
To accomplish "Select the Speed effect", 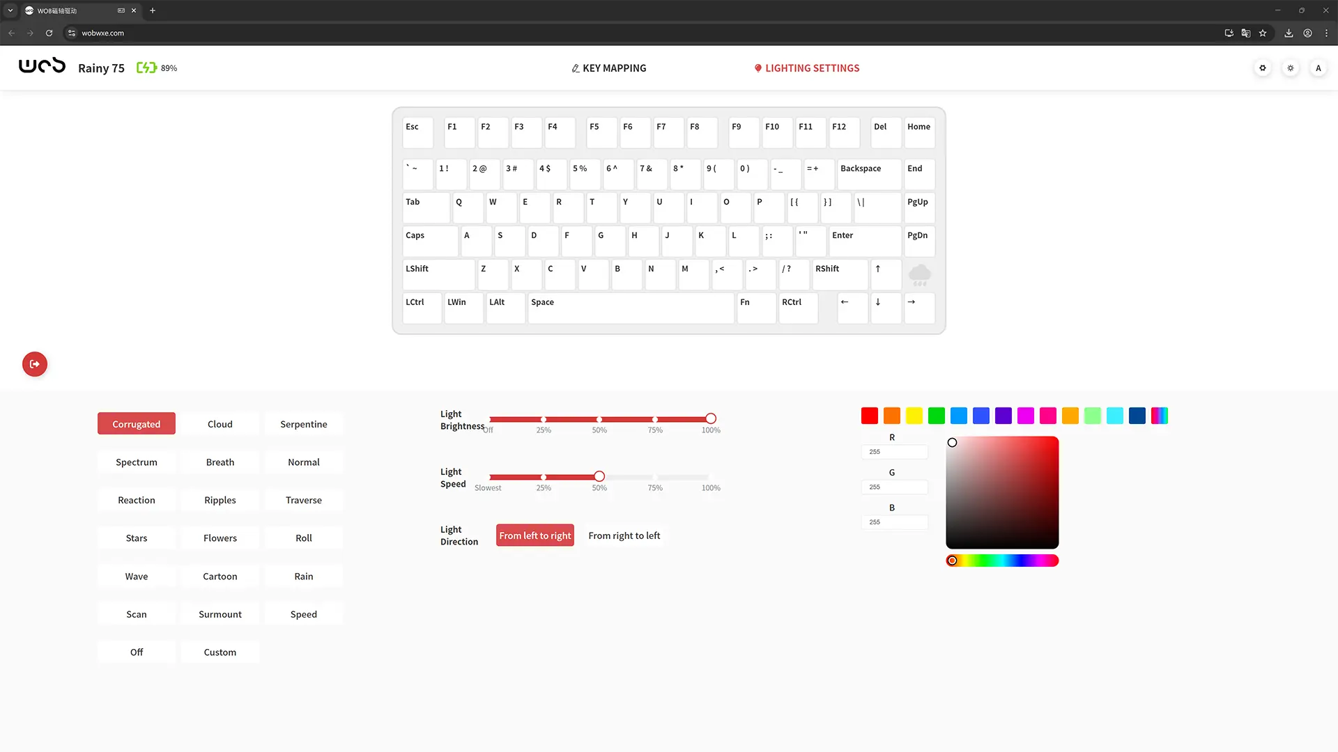I will (304, 614).
